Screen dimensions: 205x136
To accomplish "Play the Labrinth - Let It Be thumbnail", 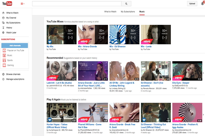I will pos(61,71).
